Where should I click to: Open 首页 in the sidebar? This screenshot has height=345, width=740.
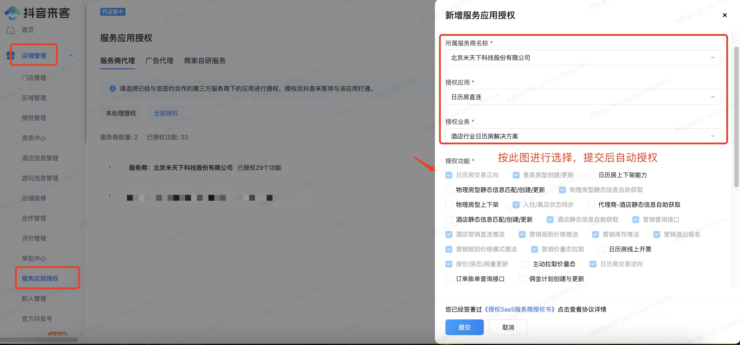pyautogui.click(x=28, y=30)
